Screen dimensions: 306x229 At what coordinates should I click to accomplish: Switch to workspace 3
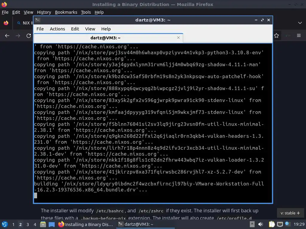27,225
